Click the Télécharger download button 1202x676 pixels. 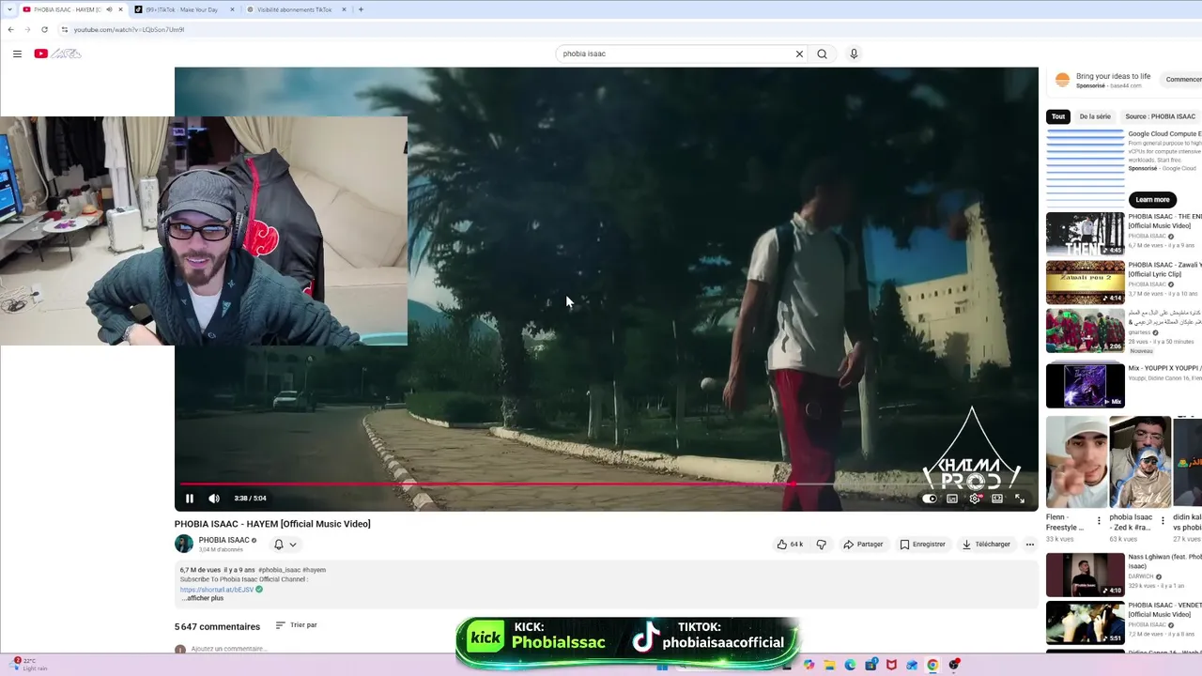coord(985,545)
